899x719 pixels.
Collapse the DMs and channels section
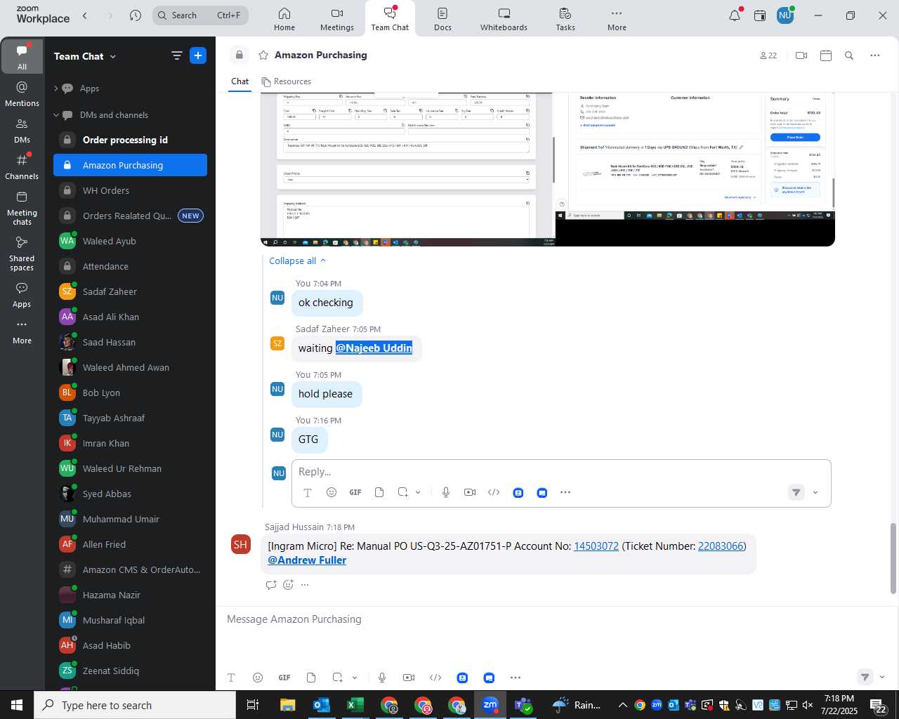(56, 115)
